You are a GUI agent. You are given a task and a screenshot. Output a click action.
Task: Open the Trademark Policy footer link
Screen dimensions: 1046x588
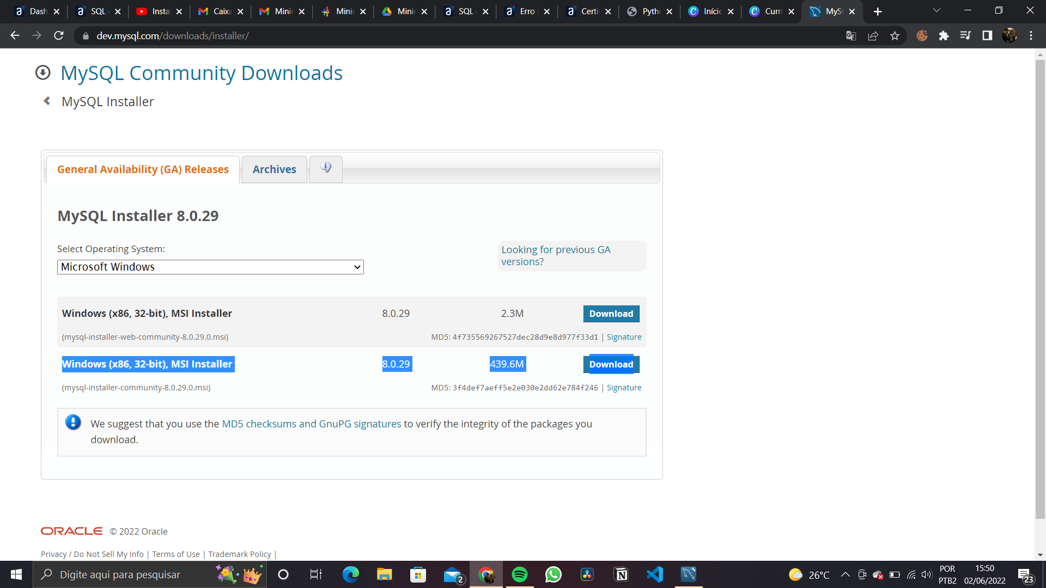point(240,554)
